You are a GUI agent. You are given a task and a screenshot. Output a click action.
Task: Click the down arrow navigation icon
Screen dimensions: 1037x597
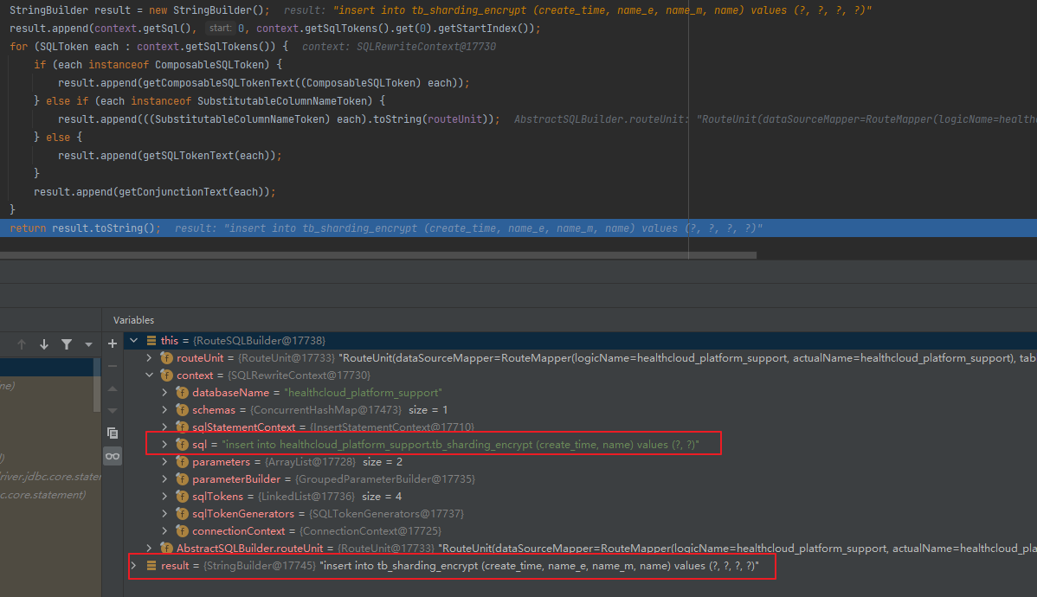point(43,344)
